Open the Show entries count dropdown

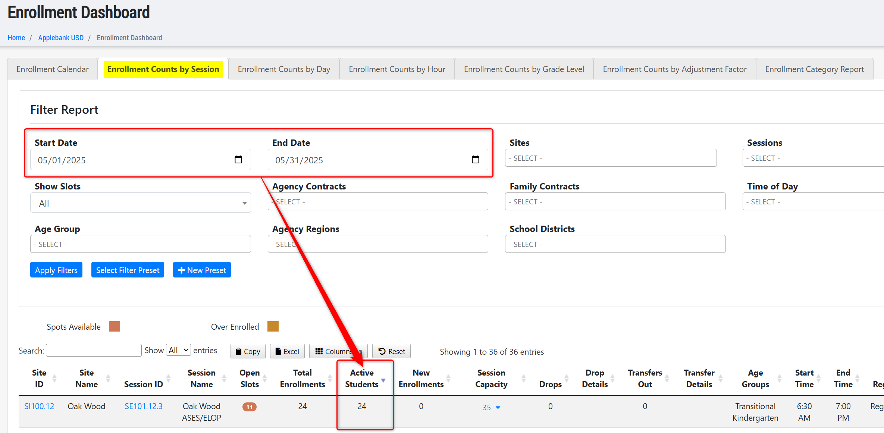pyautogui.click(x=178, y=350)
